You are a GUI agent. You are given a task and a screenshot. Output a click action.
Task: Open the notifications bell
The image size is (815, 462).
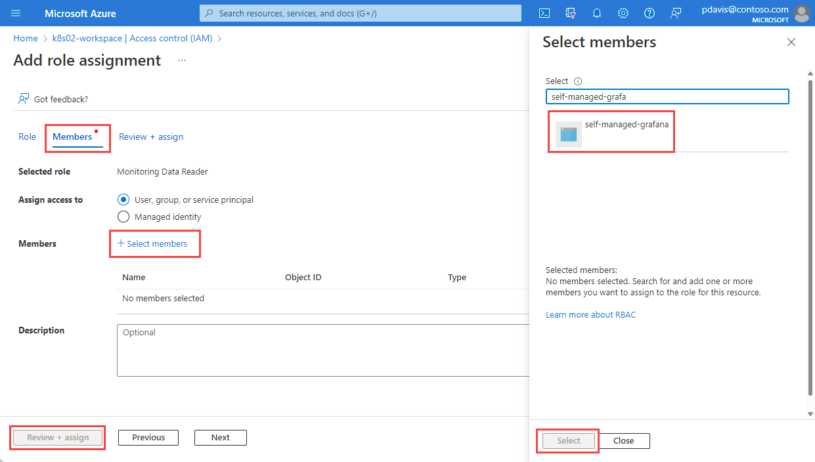click(x=596, y=13)
